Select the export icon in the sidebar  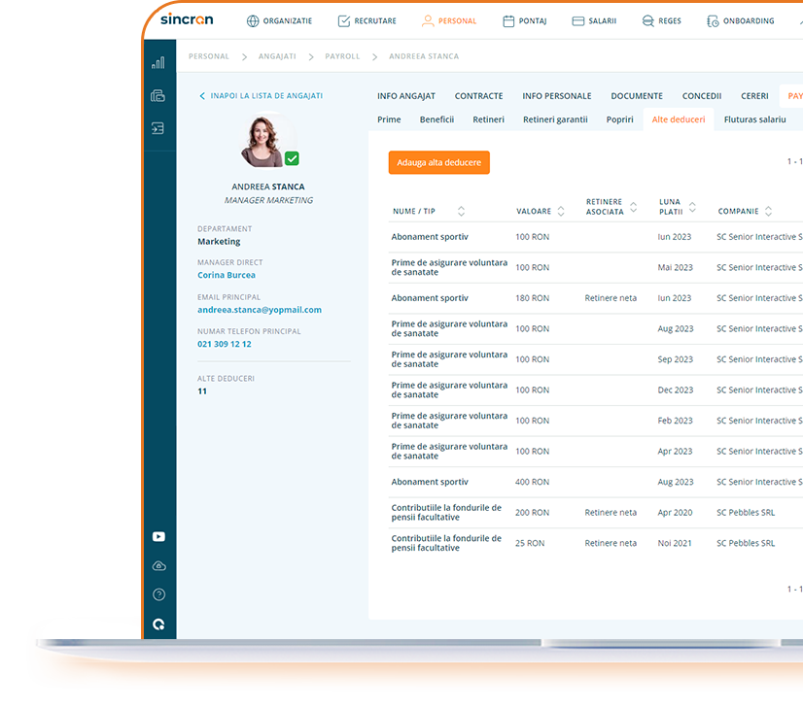pos(158,128)
